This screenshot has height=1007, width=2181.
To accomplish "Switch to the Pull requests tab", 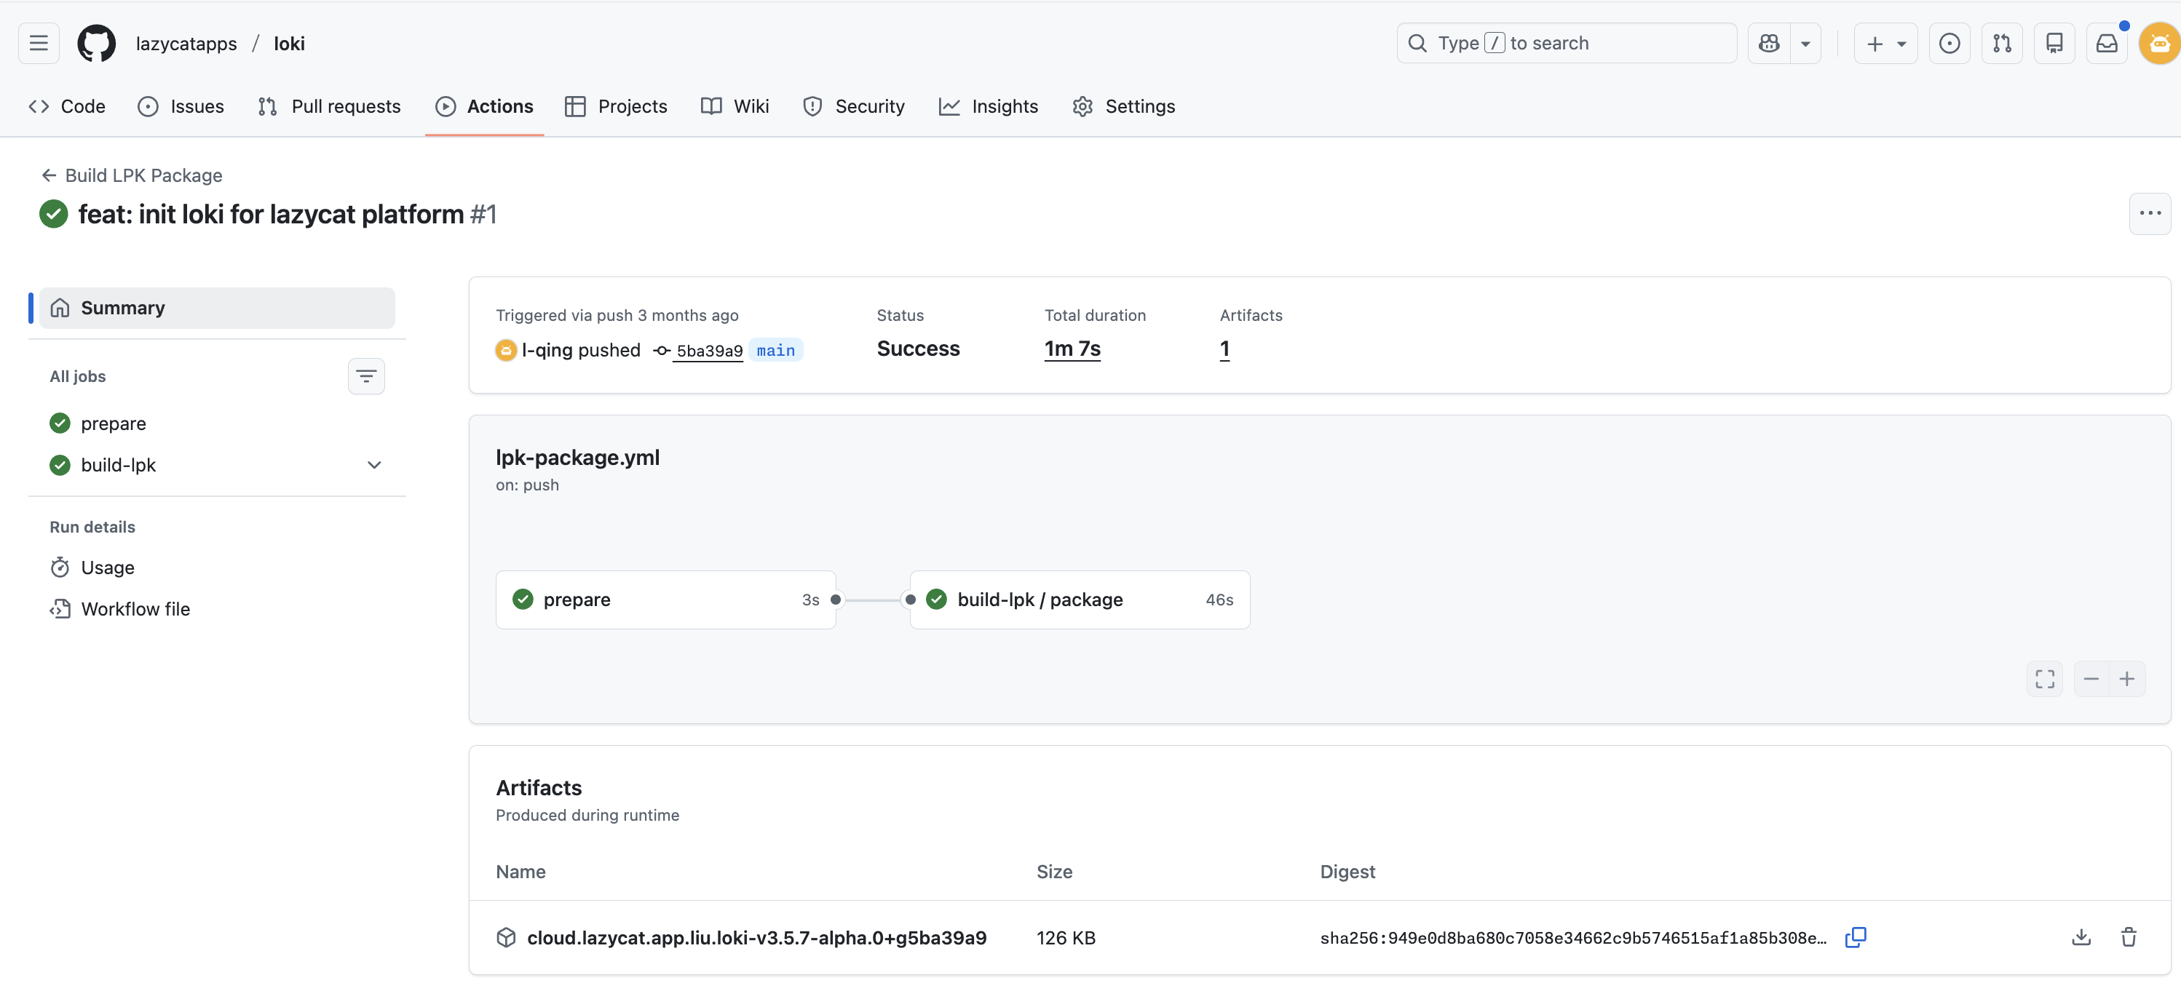I will click(x=329, y=107).
